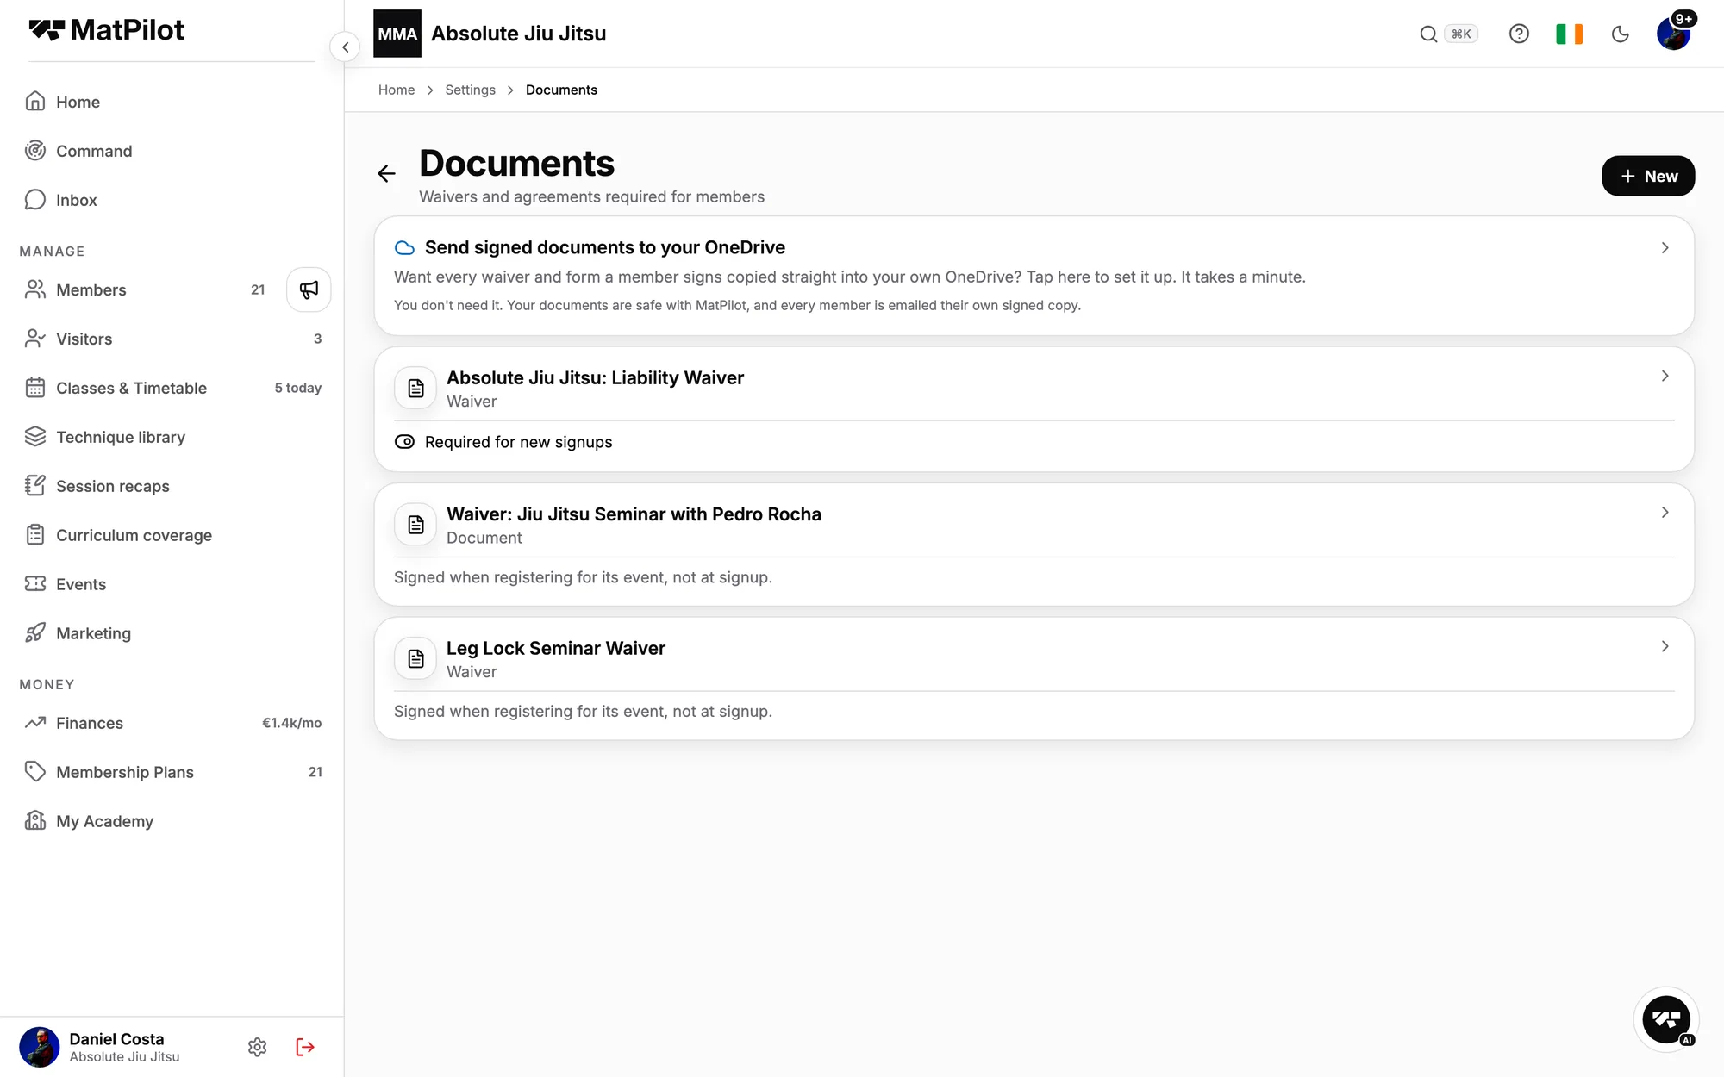Image resolution: width=1724 pixels, height=1077 pixels.
Task: Click the megaphone announce button beside Members
Action: point(309,289)
